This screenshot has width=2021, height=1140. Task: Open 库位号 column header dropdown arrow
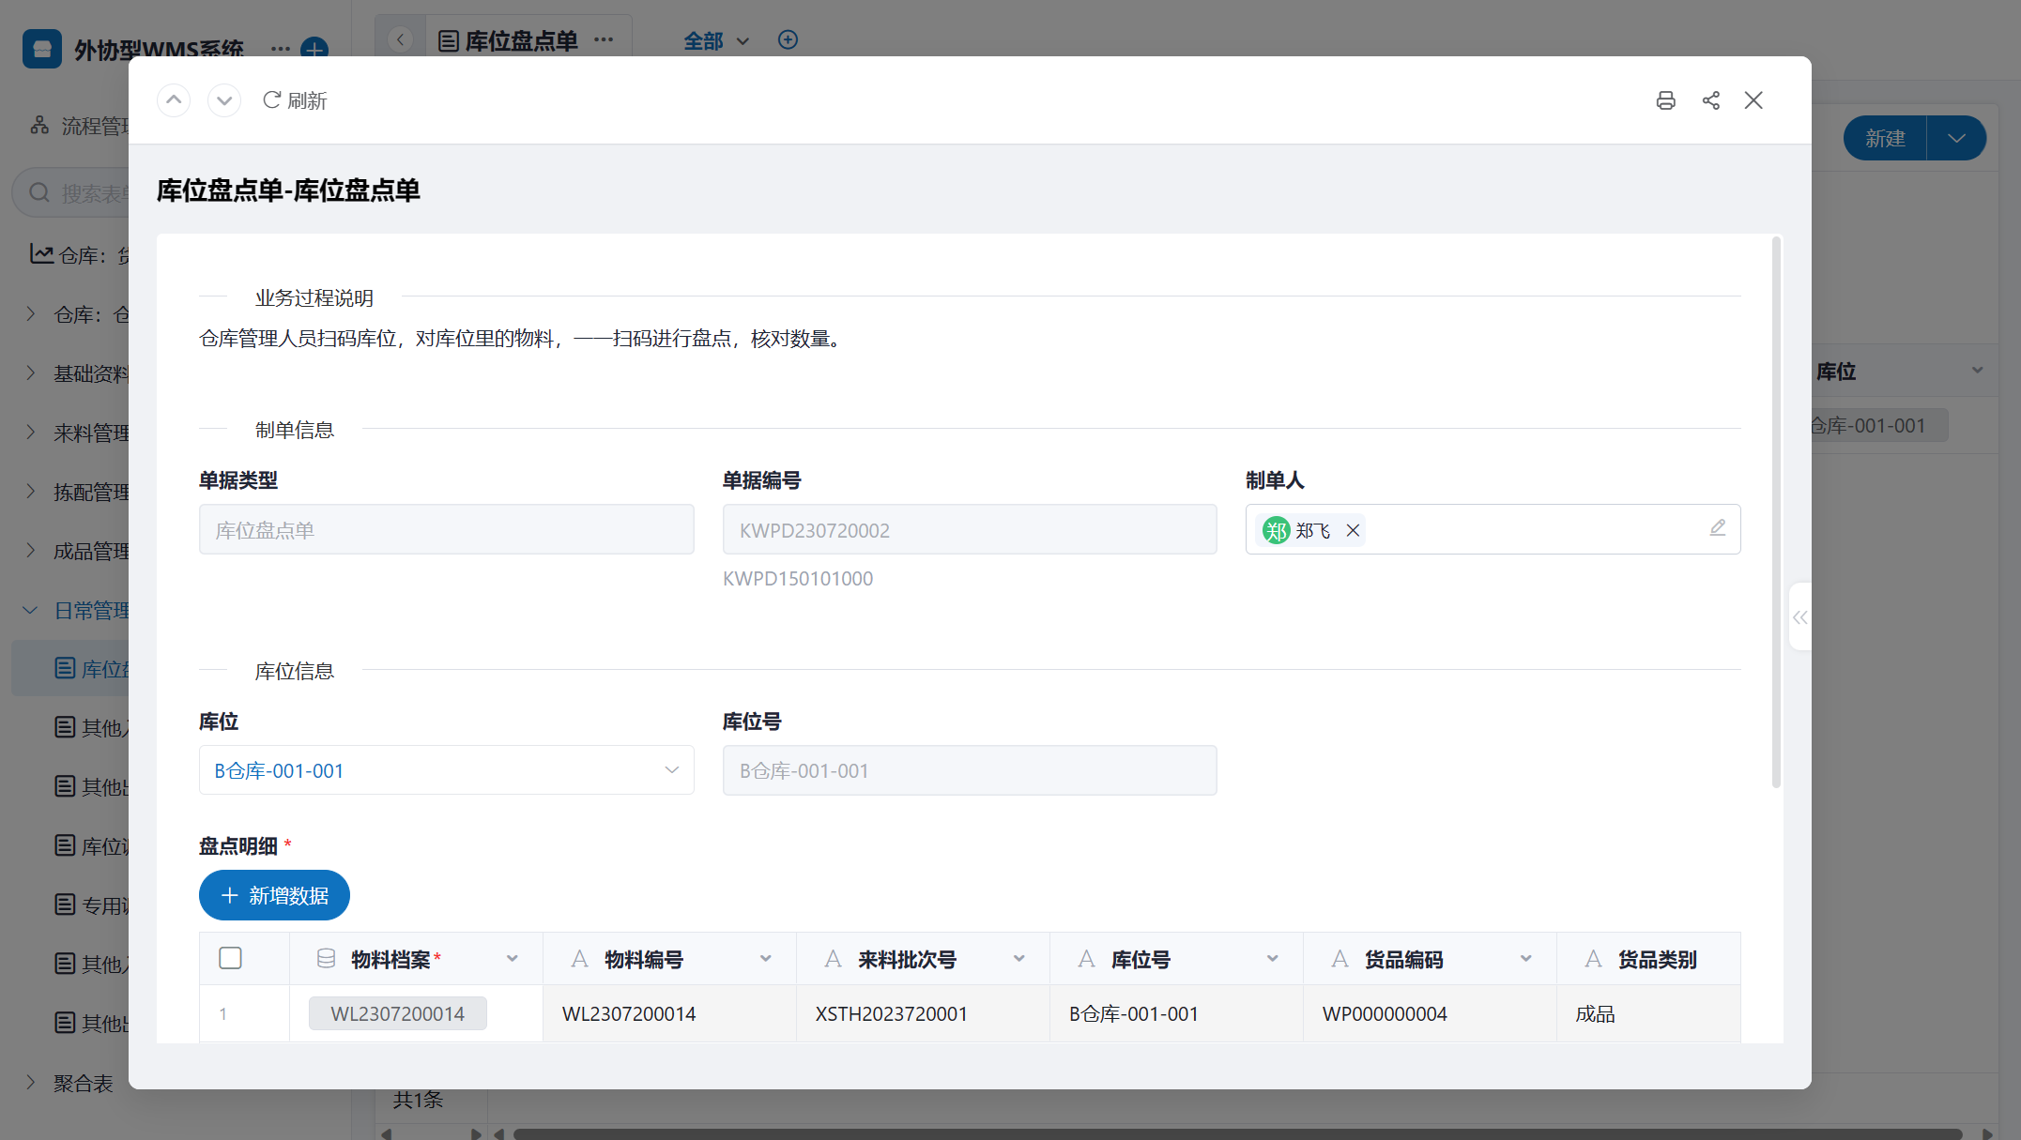1273,959
